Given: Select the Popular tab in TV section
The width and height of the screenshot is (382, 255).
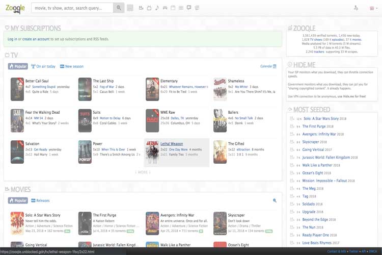Looking at the screenshot, I should 18,66.
